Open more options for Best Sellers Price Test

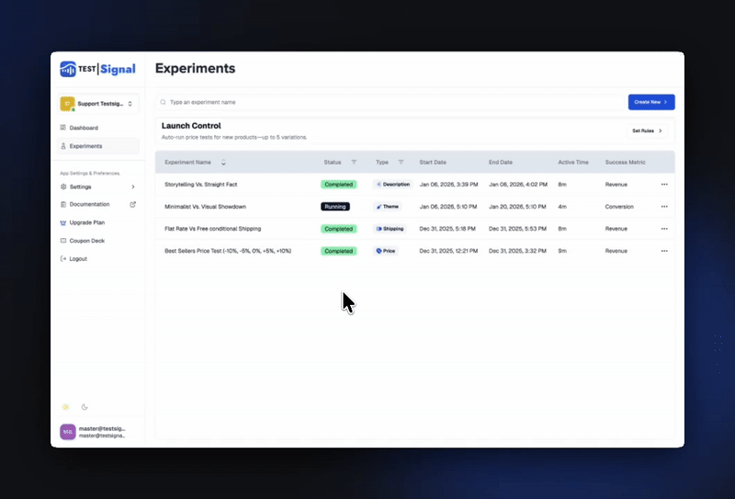tap(663, 251)
